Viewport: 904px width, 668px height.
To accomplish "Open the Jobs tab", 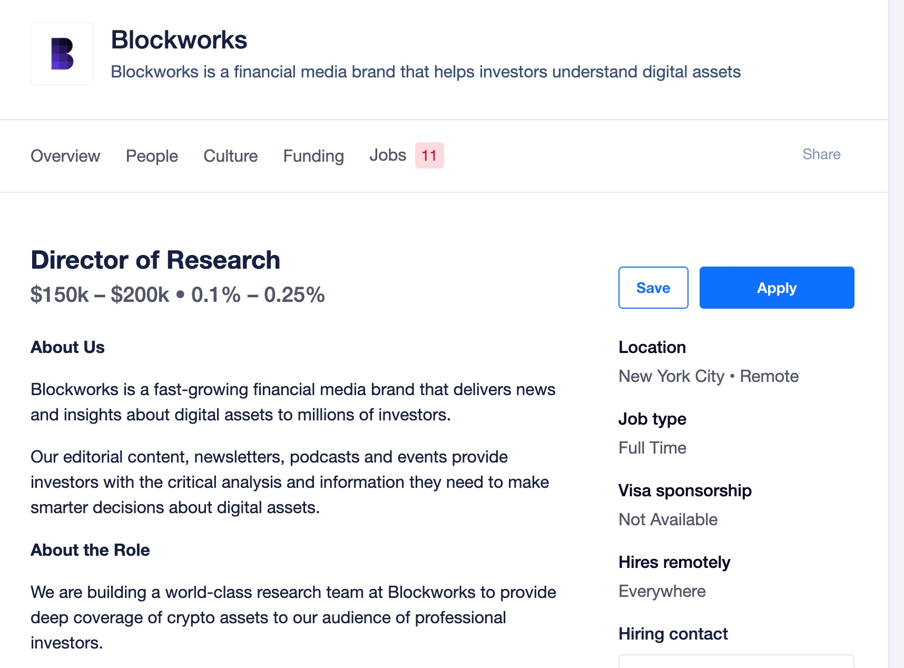I will (x=388, y=155).
